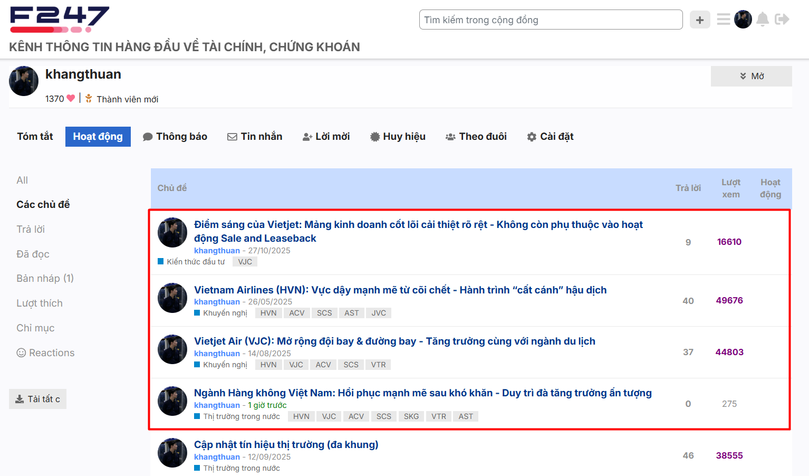Viewport: 809px width, 476px height.
Task: Show Lượt thích activity filter
Action: coord(40,303)
